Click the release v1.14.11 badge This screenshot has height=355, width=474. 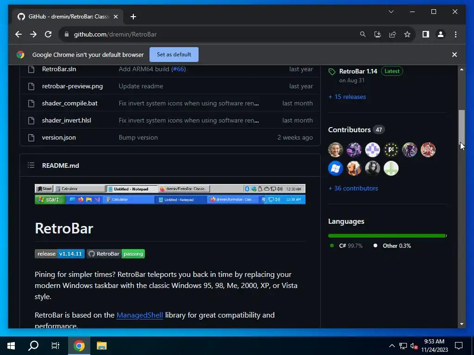[60, 254]
